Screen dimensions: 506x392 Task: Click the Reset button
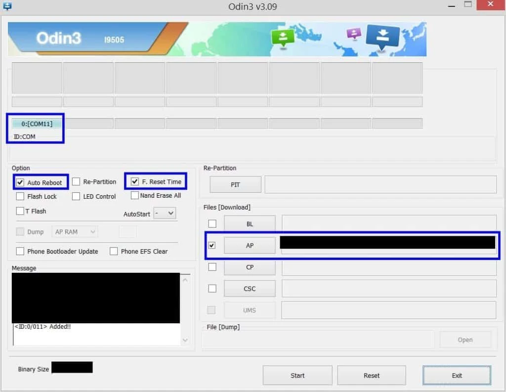point(372,376)
